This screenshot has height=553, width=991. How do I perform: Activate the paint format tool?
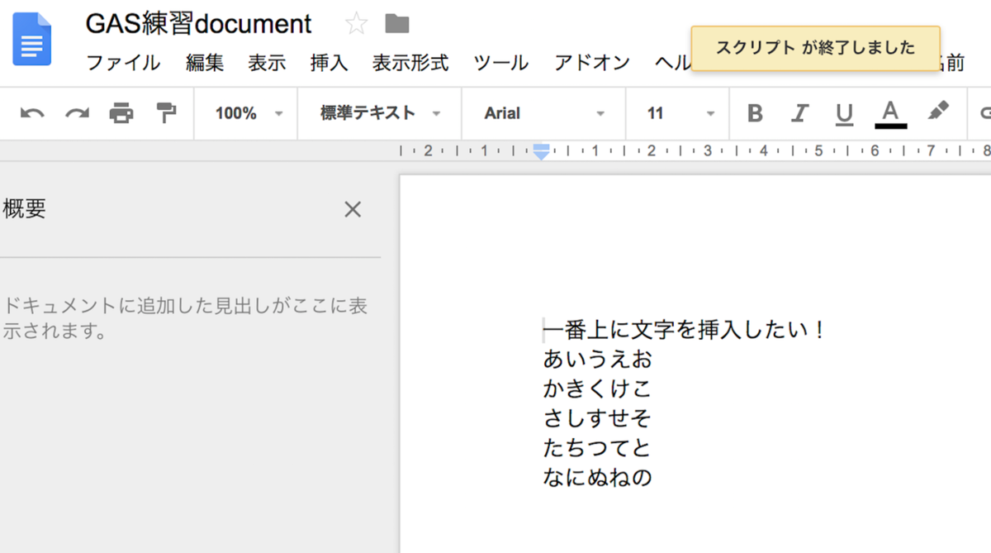(167, 112)
